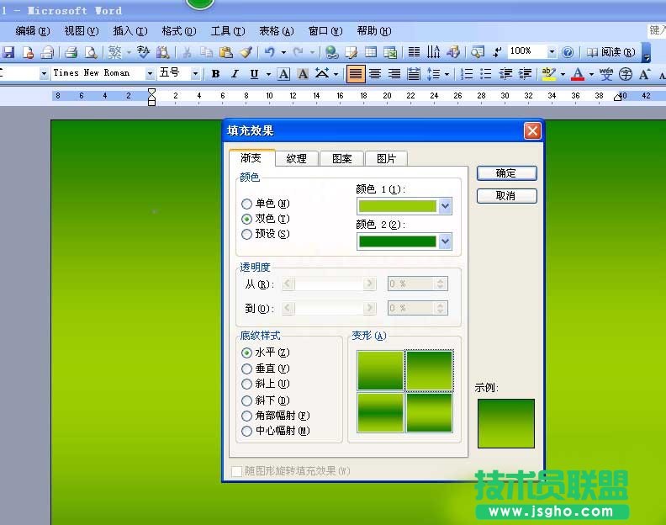This screenshot has height=525, width=666.
Task: Click the Cut scissors icon
Action: pos(187,52)
